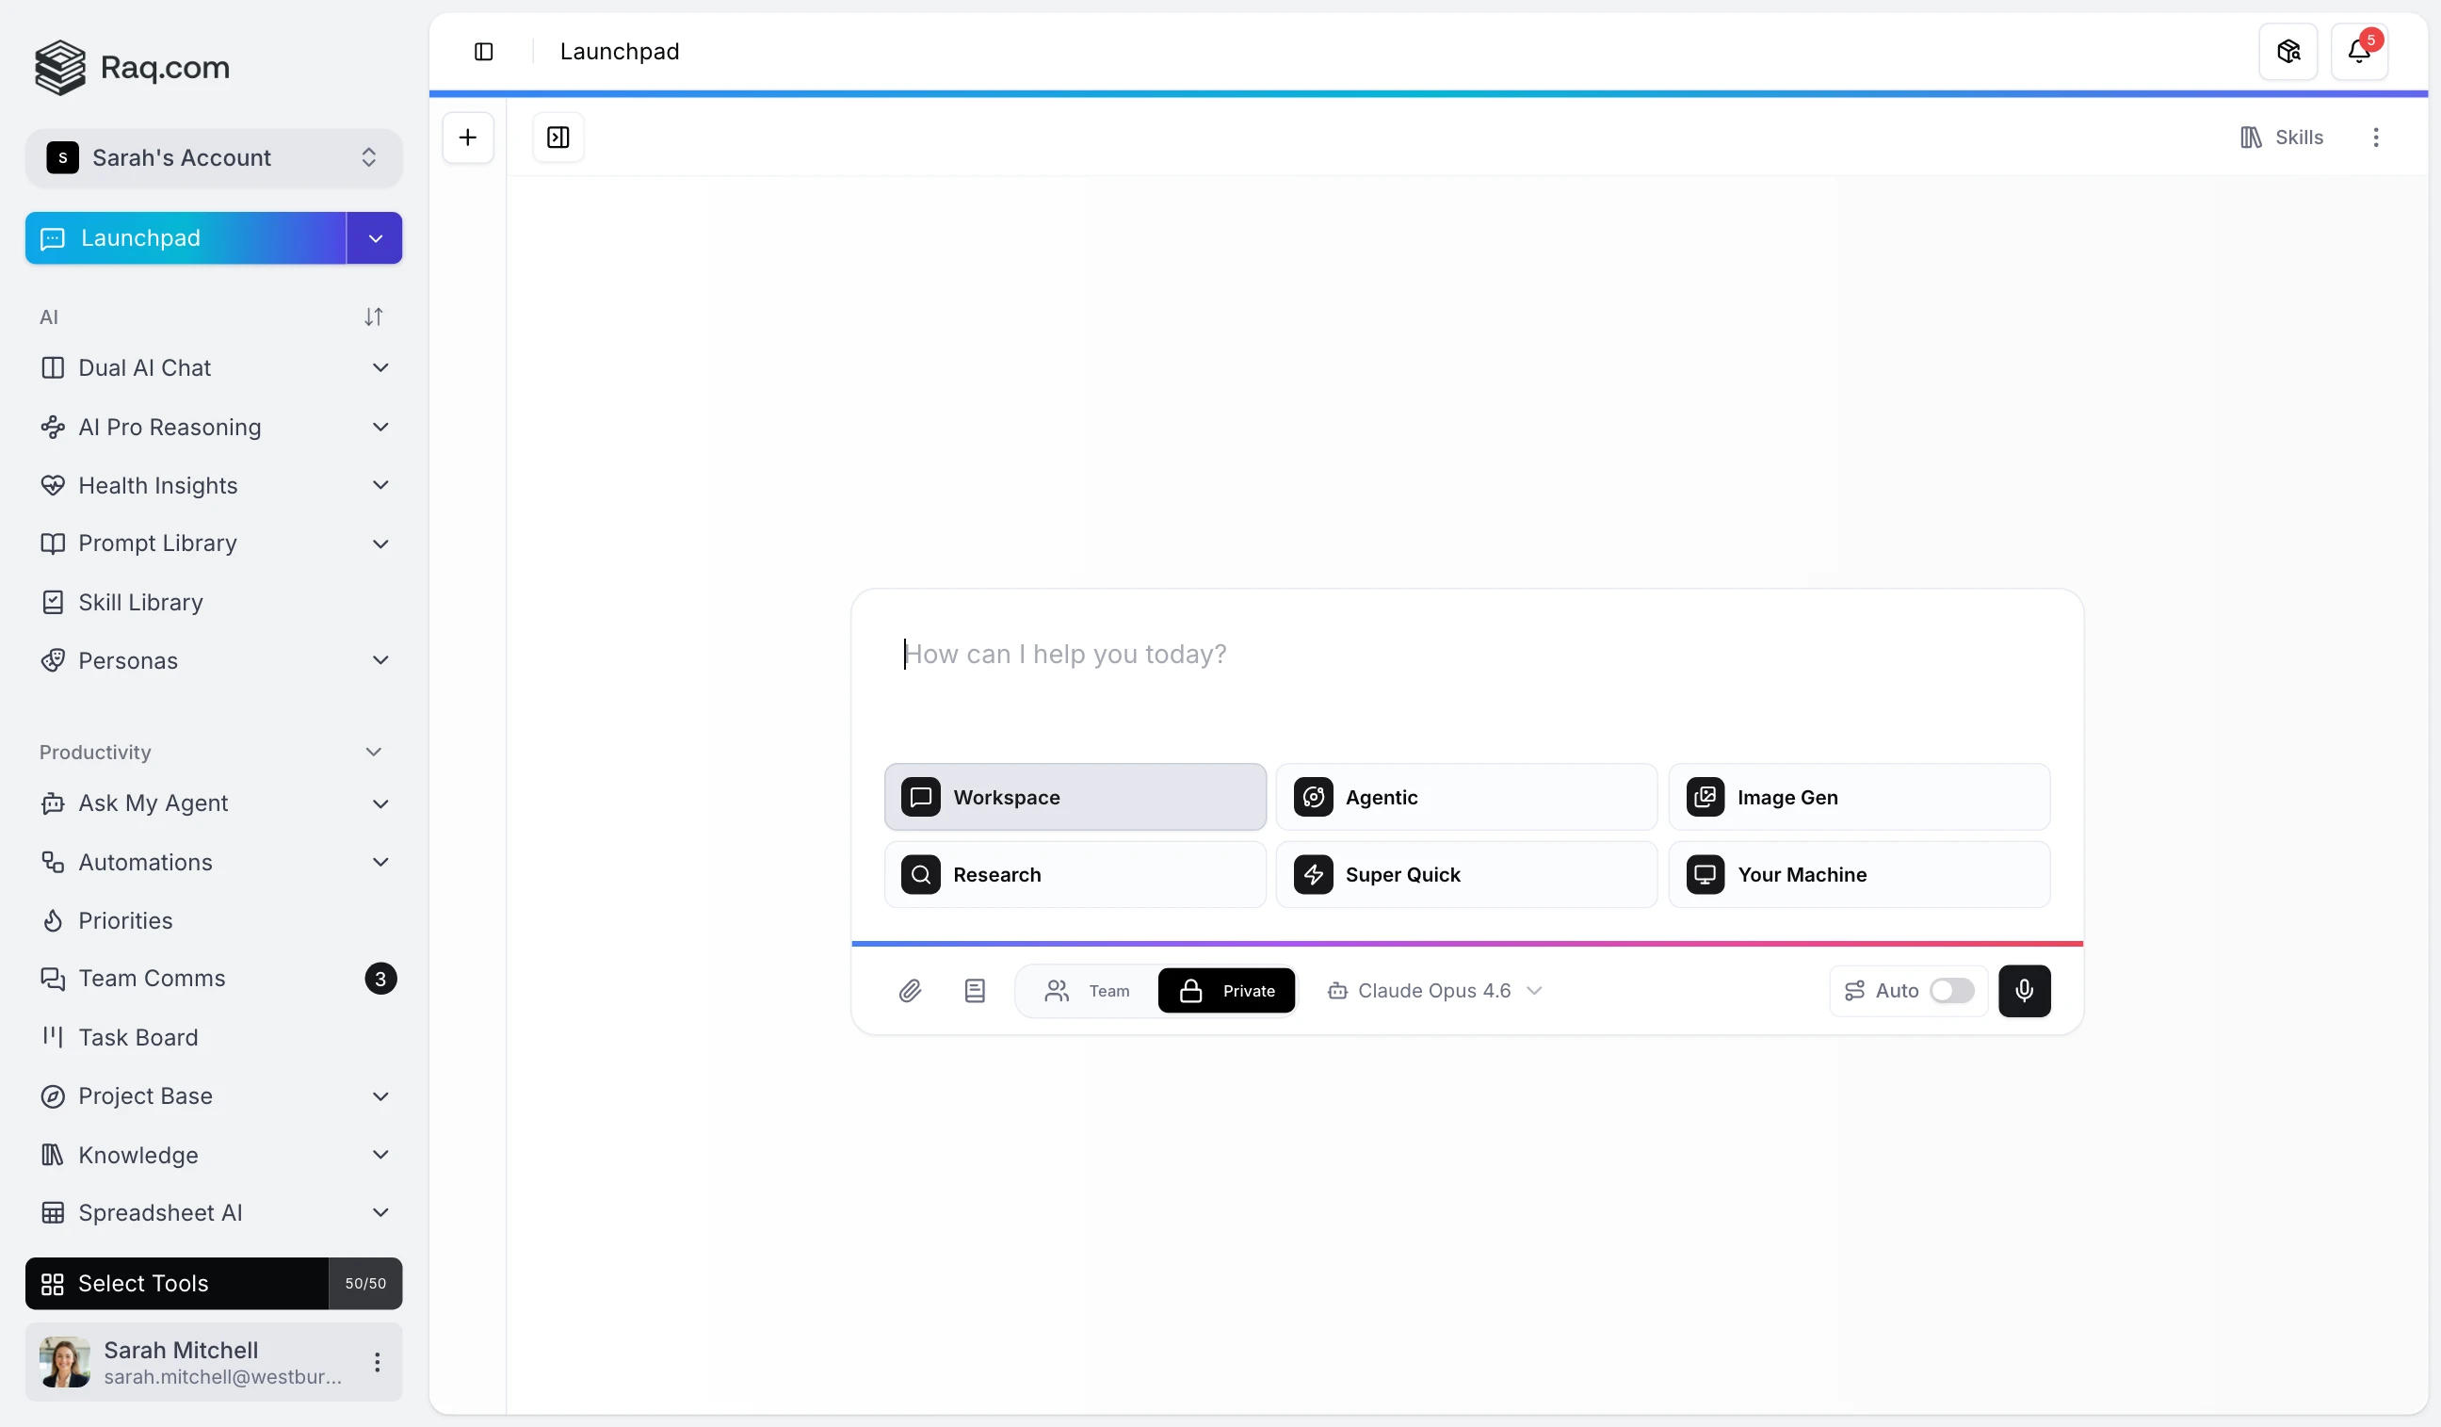Toggle the sidebar collapse icon in header
Screen dimensions: 2441x1427
(483, 52)
